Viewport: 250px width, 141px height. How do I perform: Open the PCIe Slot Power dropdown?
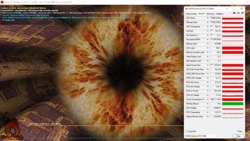coord(207,82)
